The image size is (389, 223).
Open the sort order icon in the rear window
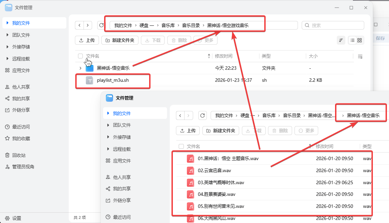click(341, 40)
